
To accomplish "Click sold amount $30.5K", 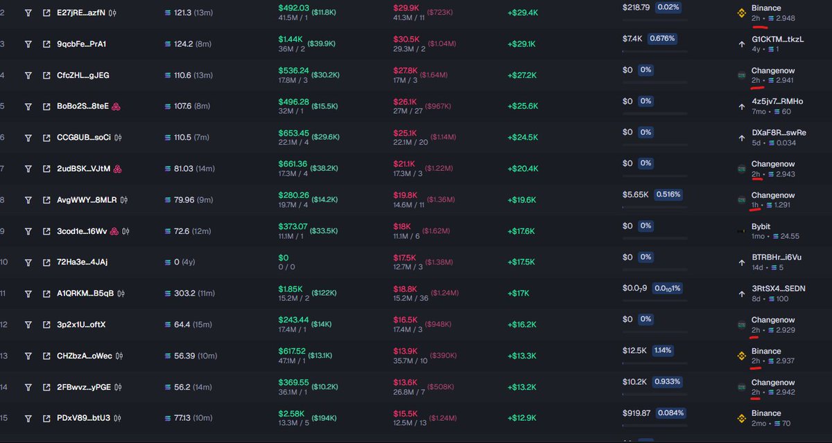I will click(x=406, y=39).
